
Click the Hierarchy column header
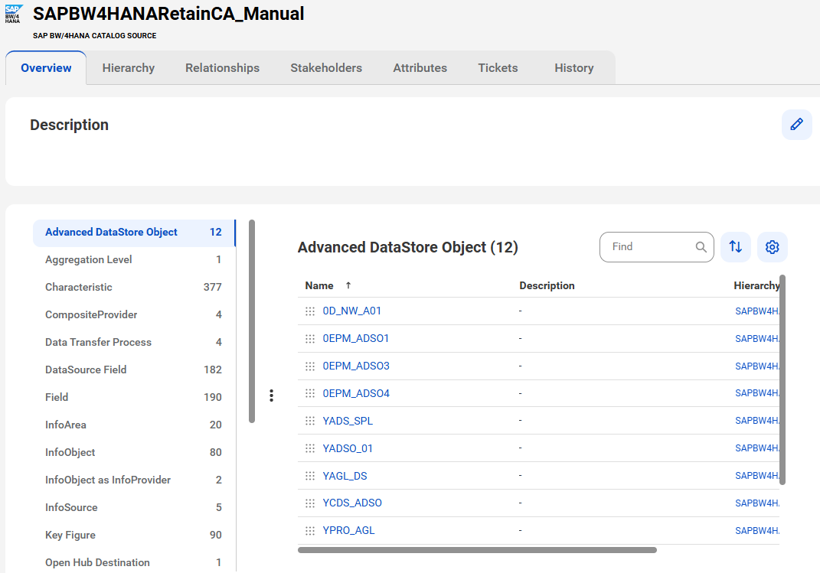coord(756,285)
